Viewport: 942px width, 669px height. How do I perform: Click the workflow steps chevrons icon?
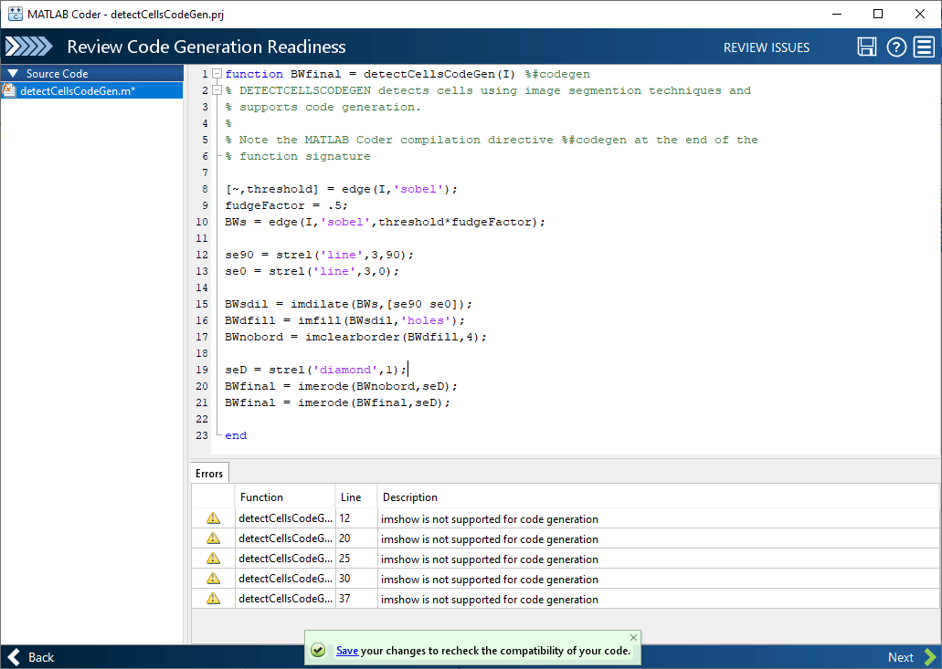tap(28, 47)
